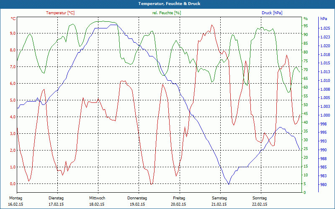Click the "1,0" temperature axis tick
Screen dimensions: 335x209
point(13,167)
